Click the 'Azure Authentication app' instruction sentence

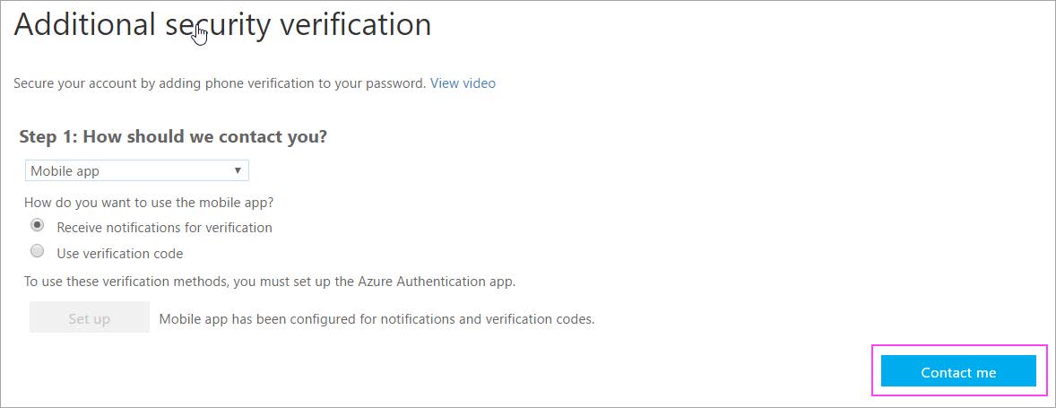(x=270, y=282)
